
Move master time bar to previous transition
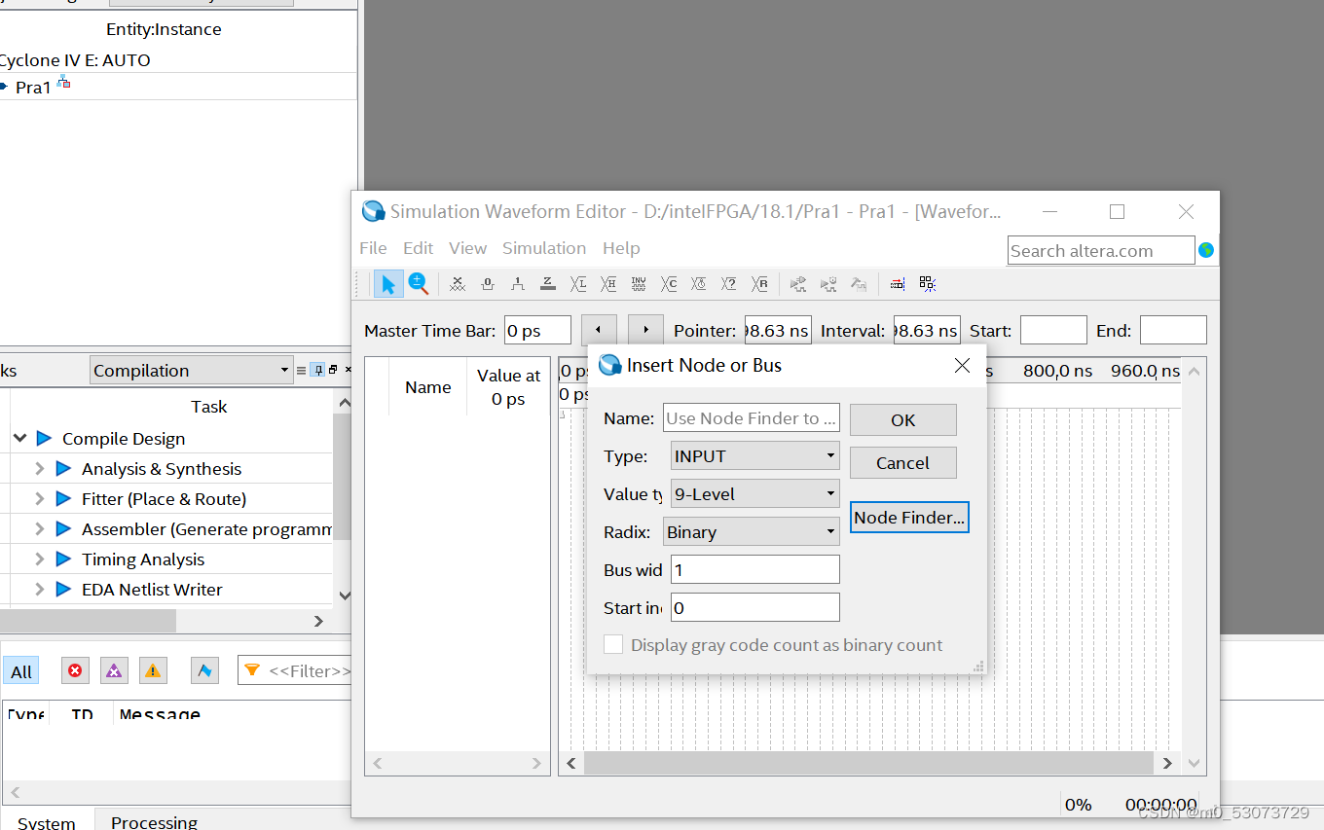point(599,330)
